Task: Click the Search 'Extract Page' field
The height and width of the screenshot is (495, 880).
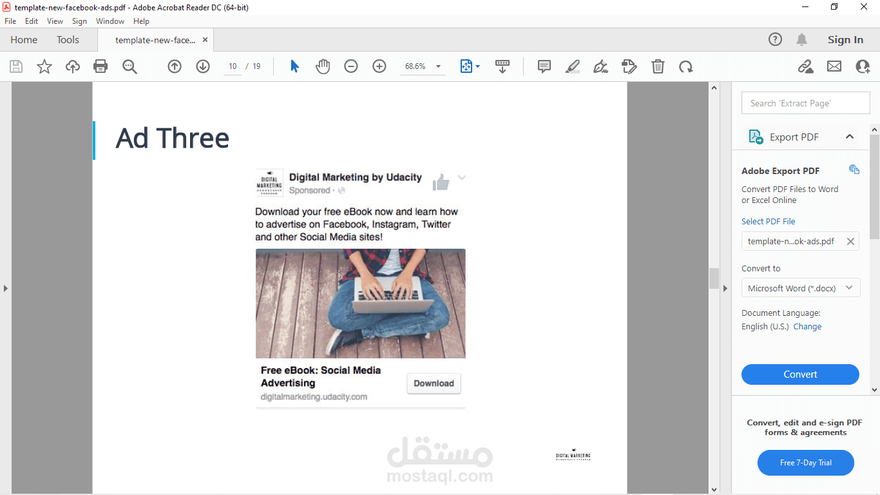Action: [x=805, y=103]
